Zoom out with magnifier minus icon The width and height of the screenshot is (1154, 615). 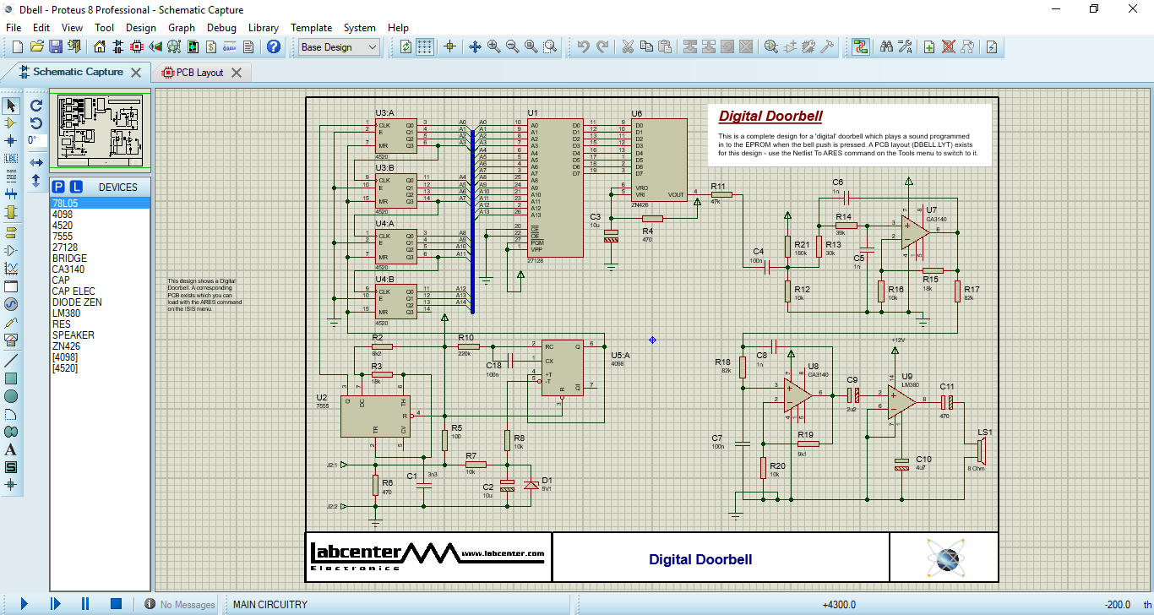512,47
